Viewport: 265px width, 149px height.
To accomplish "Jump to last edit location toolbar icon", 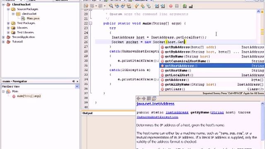I will point(86,6).
